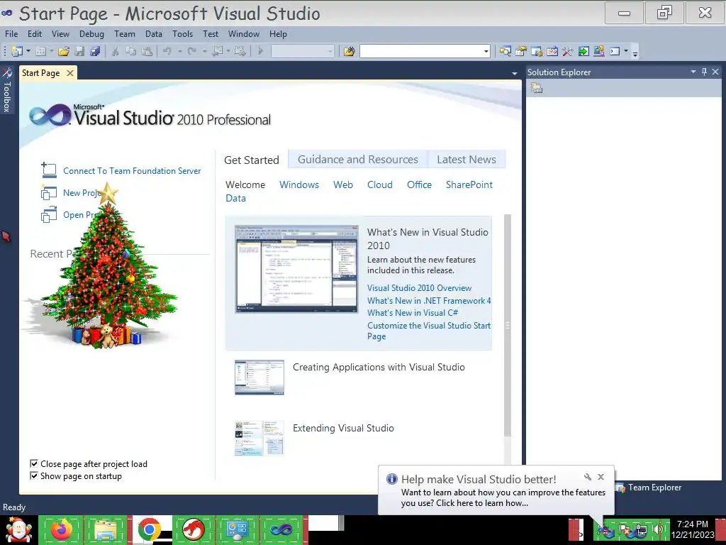Select the SharePoint category link
The height and width of the screenshot is (545, 726).
pos(469,185)
